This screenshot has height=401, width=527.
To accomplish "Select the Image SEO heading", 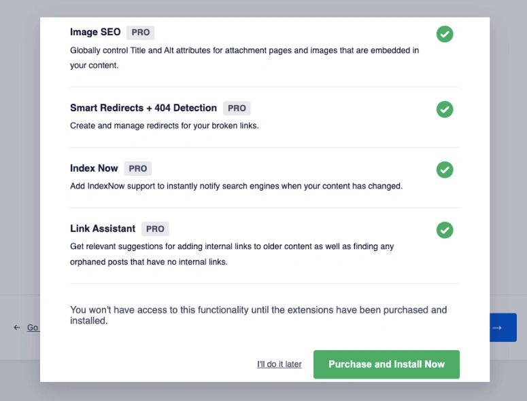I will pos(95,33).
